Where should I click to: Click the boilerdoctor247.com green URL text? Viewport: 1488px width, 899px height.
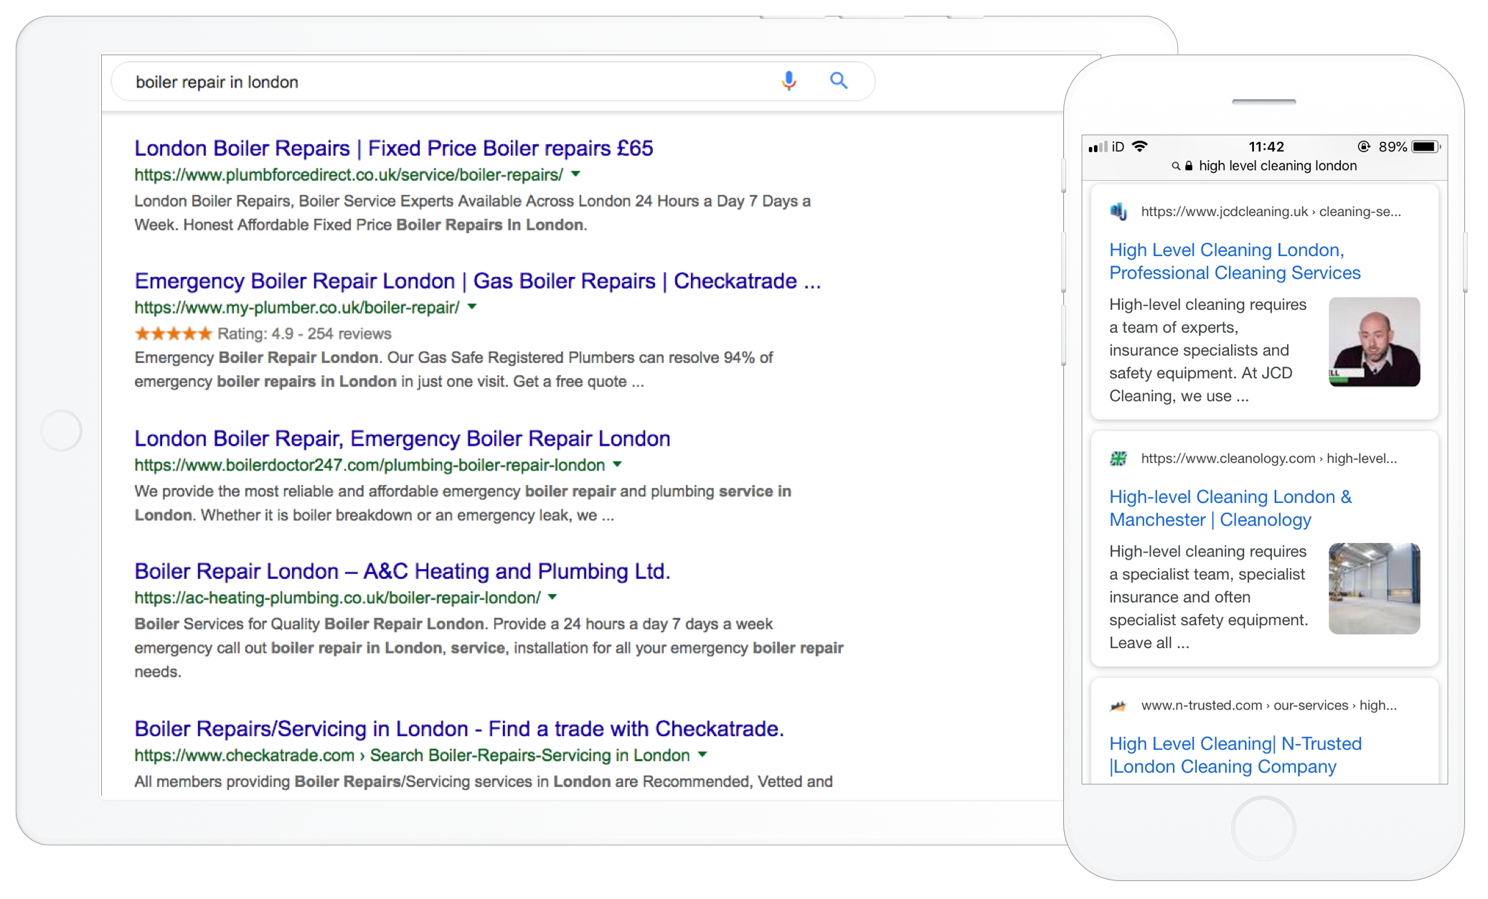(369, 466)
